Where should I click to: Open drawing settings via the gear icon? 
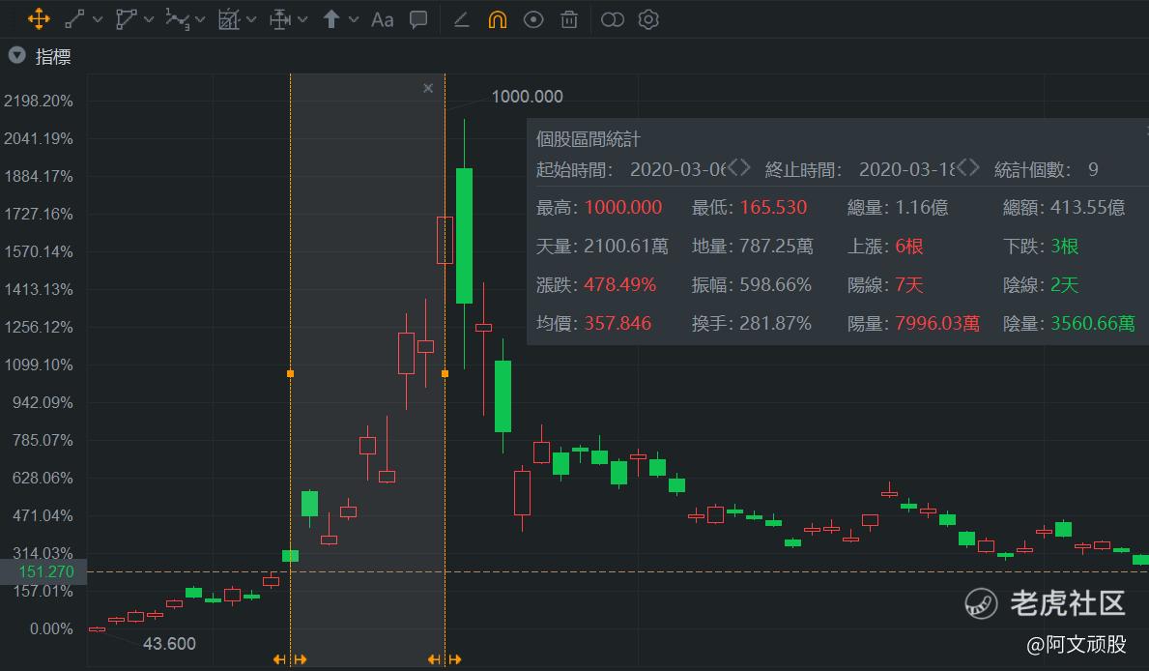pos(648,19)
